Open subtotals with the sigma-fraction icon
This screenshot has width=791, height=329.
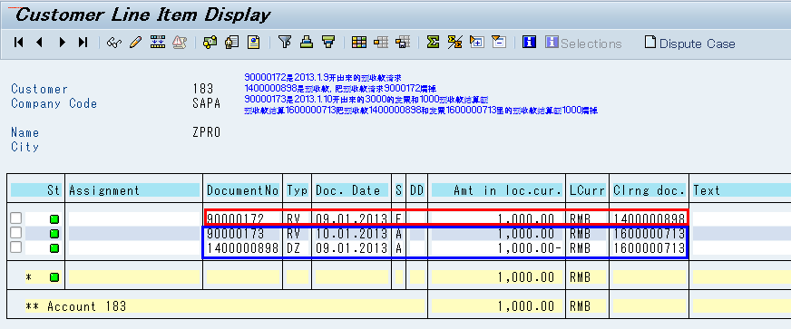[x=455, y=43]
